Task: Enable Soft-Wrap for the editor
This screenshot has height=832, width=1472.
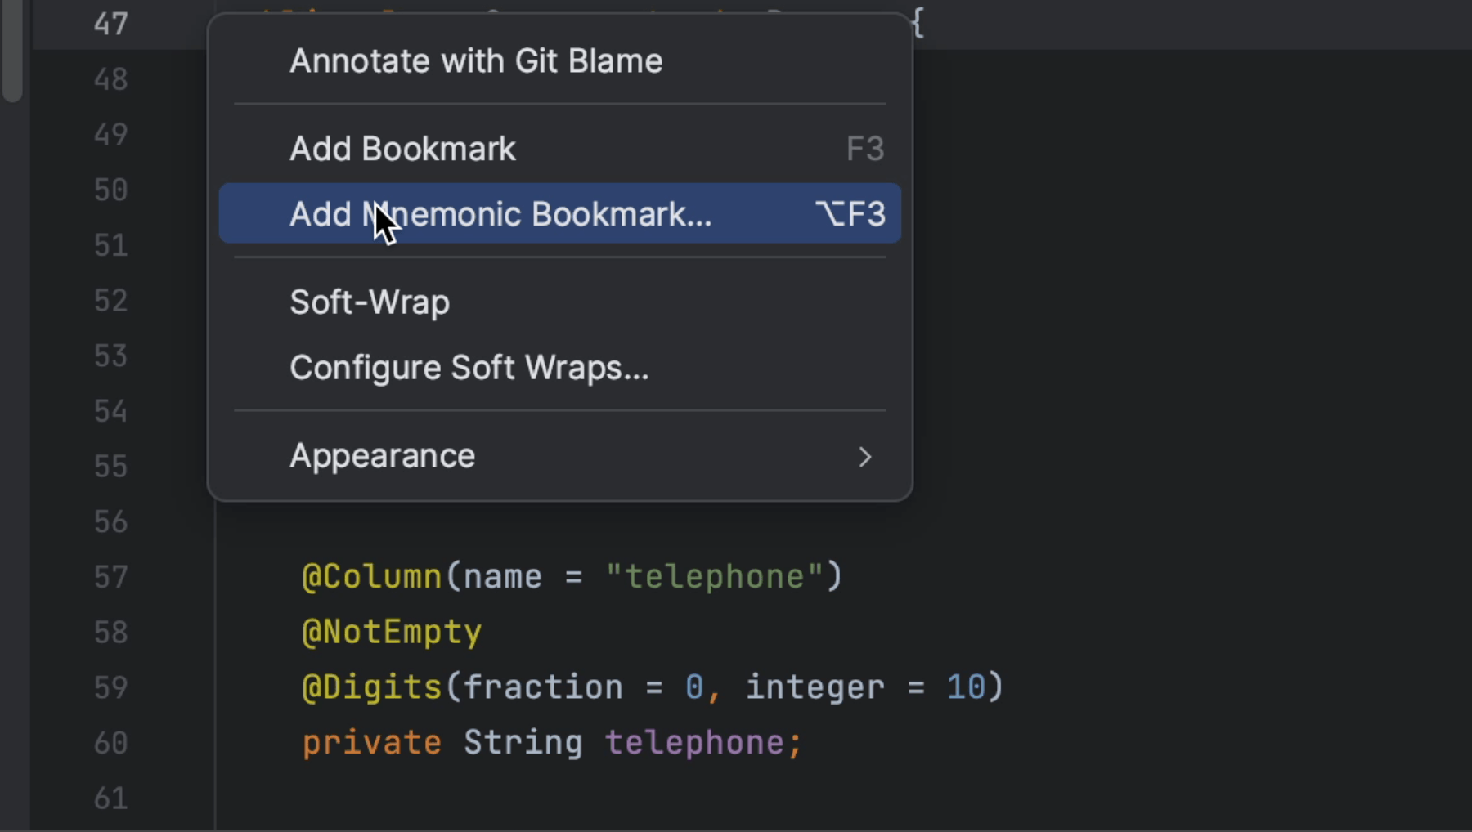Action: [x=369, y=302]
